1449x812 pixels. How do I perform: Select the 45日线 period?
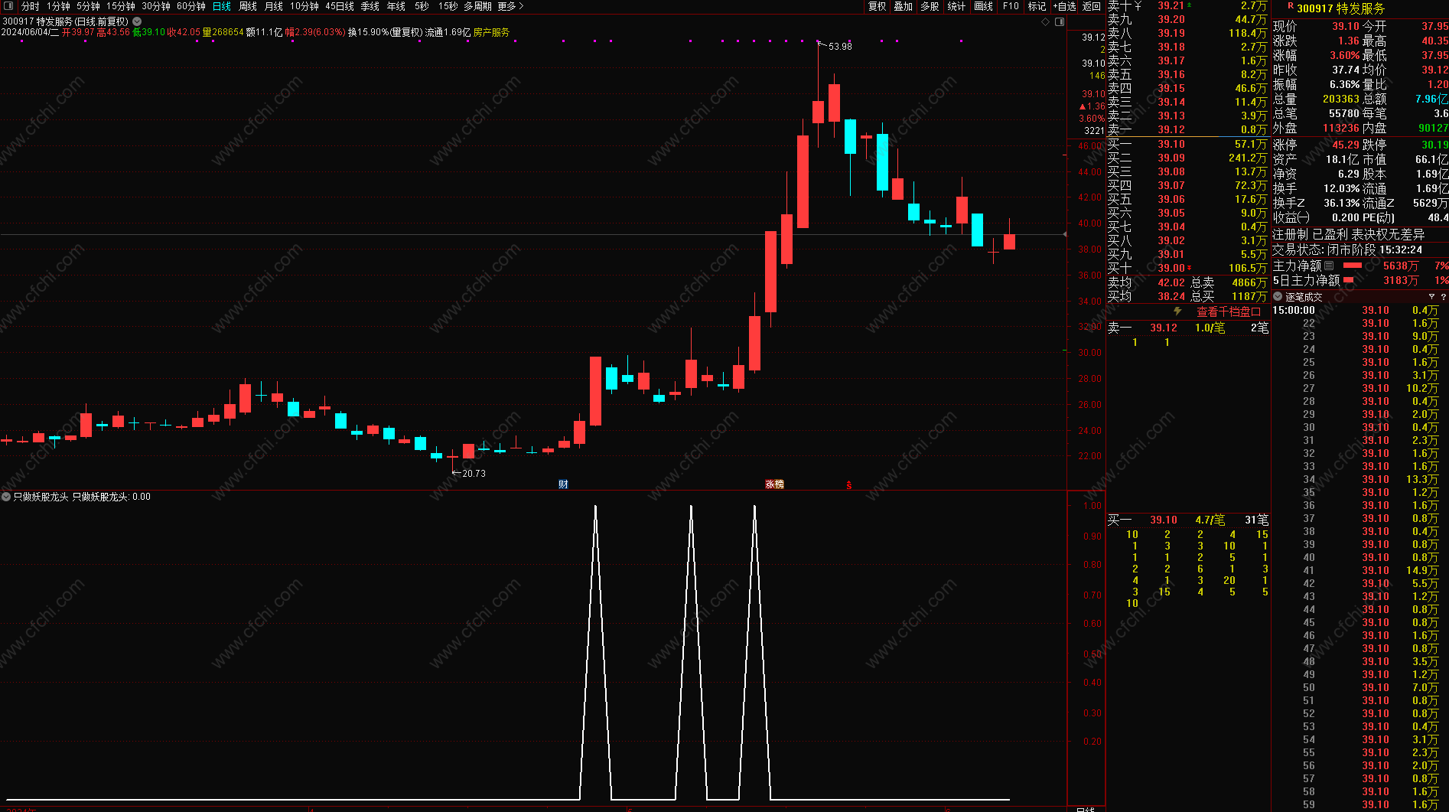point(340,6)
